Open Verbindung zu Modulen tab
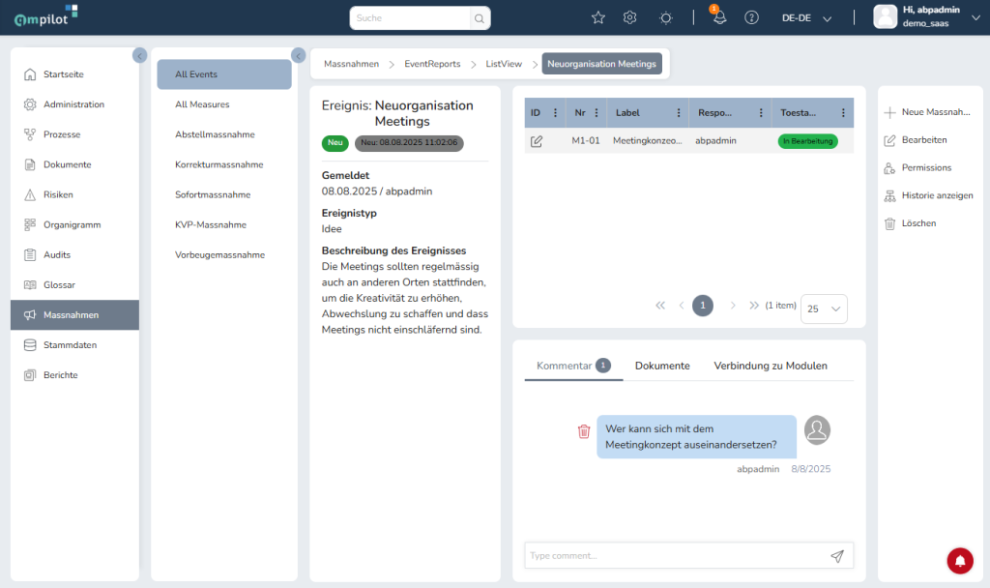This screenshot has width=990, height=588. (x=770, y=366)
